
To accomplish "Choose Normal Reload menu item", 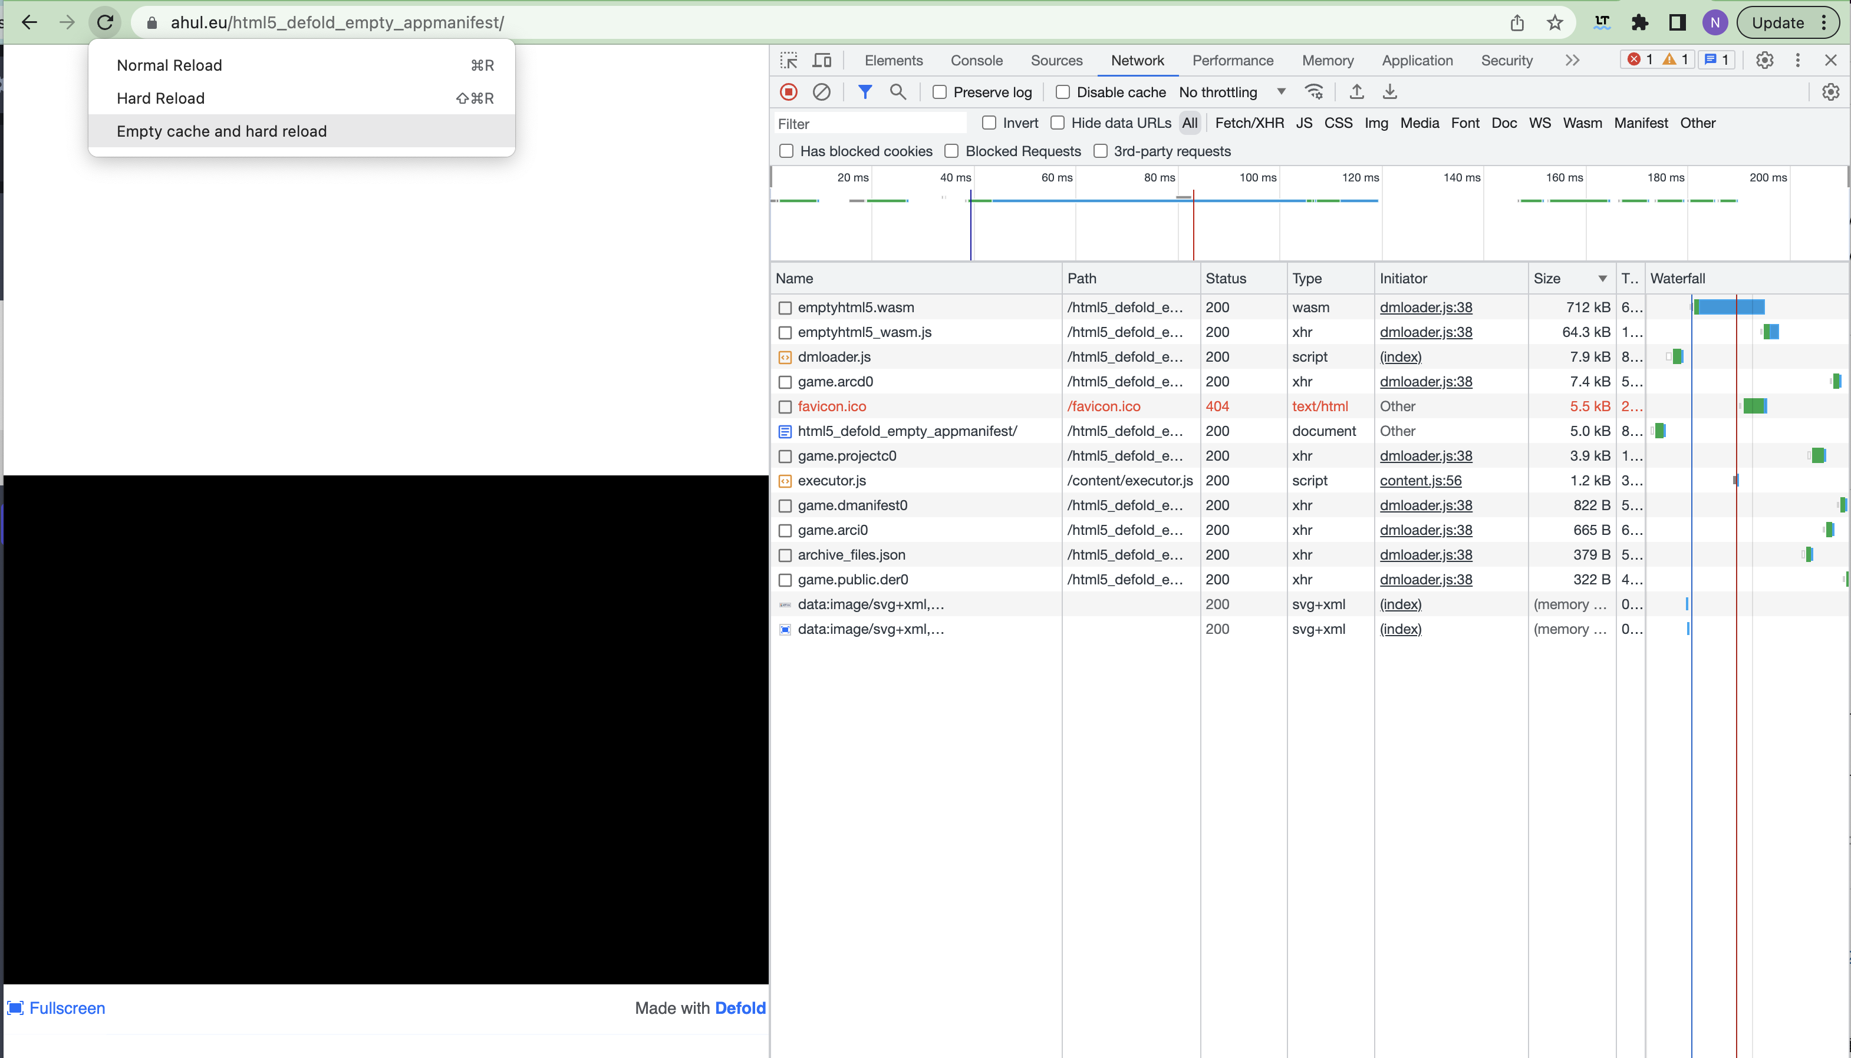I will click(302, 65).
